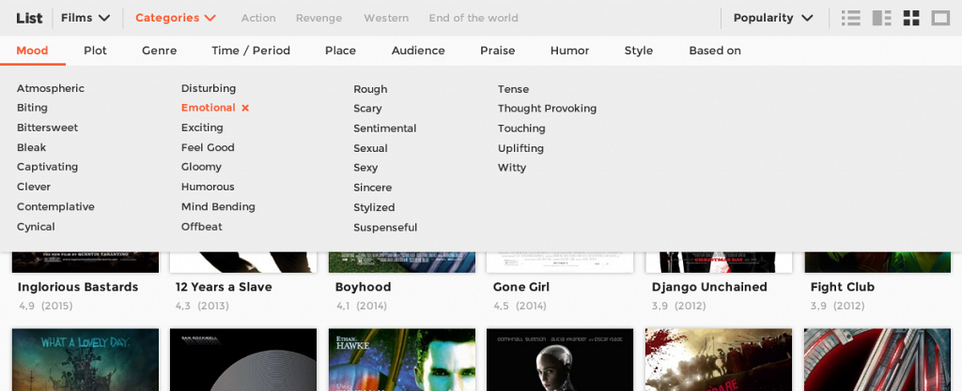Switch to simple list view icon
Viewport: 962px width, 391px height.
[851, 19]
